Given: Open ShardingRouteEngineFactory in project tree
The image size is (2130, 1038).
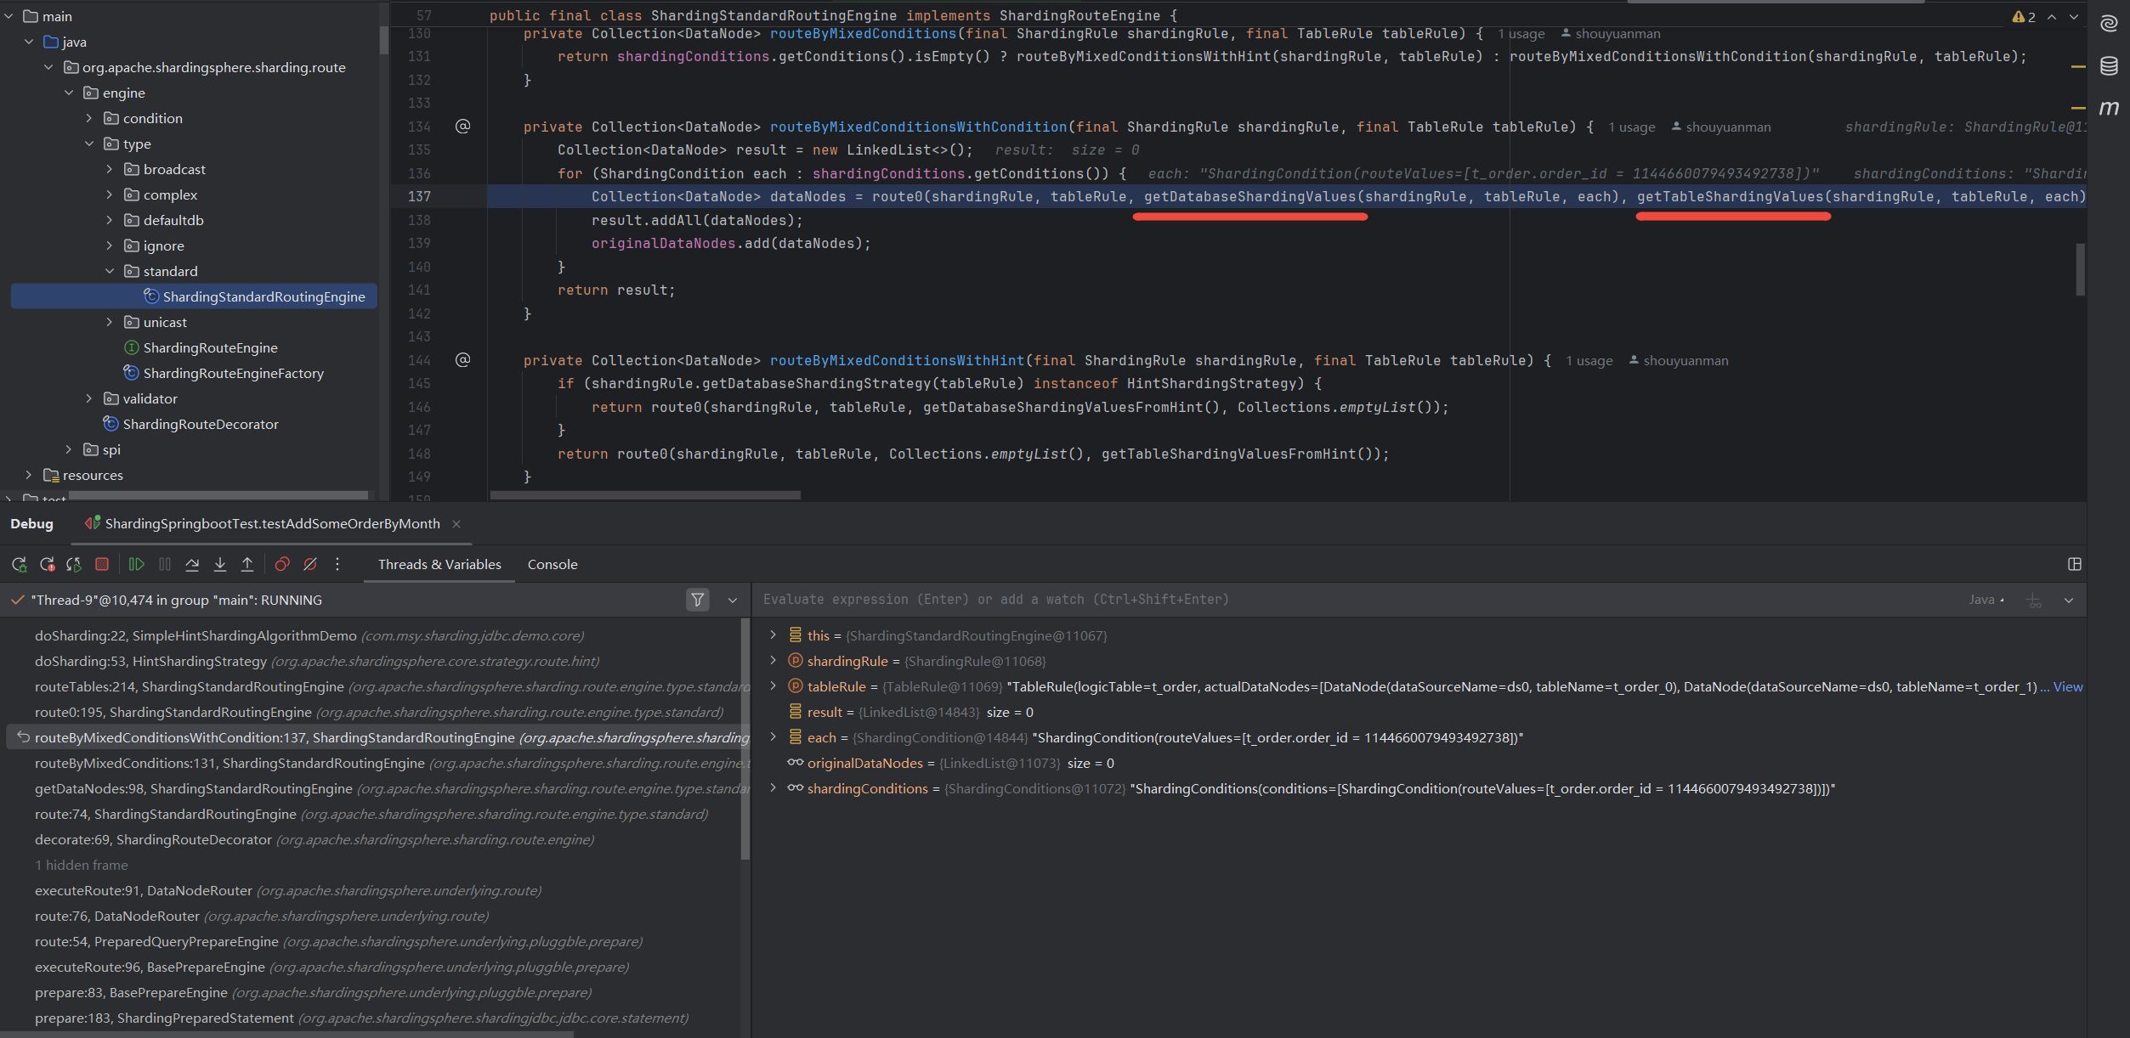Looking at the screenshot, I should pyautogui.click(x=233, y=373).
